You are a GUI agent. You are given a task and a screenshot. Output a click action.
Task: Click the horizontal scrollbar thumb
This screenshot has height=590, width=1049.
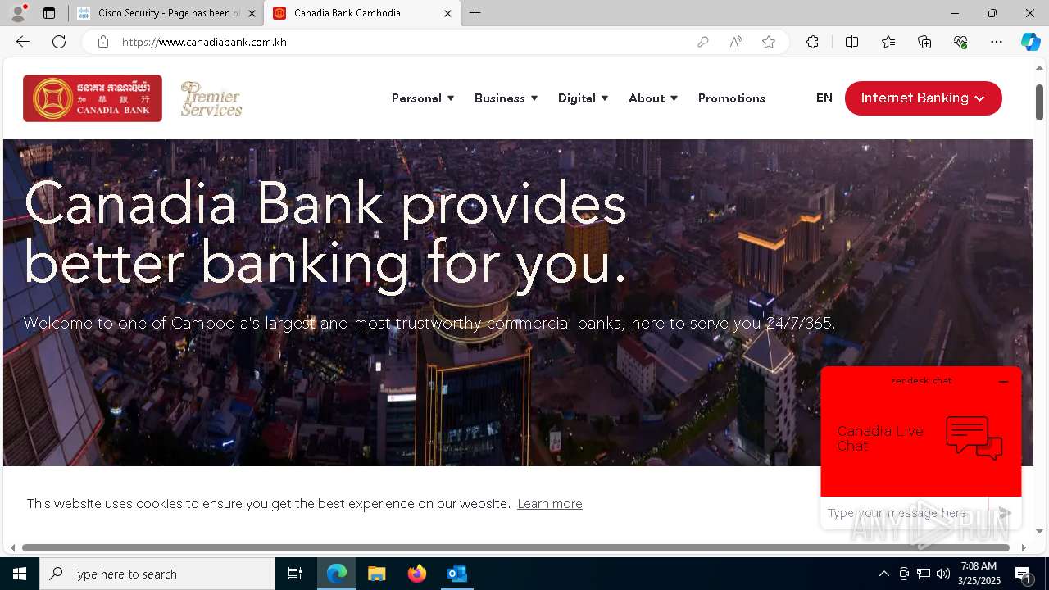[x=515, y=547]
